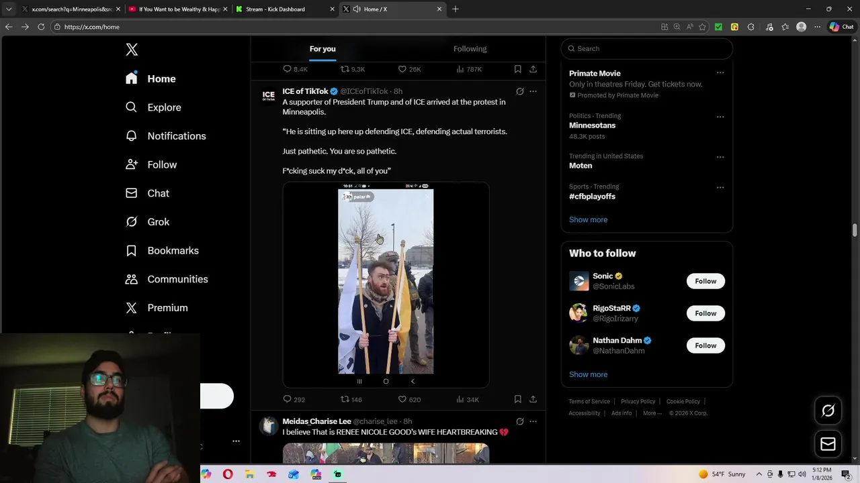
Task: Click the page vertical scrollbar thumb
Action: [855, 230]
